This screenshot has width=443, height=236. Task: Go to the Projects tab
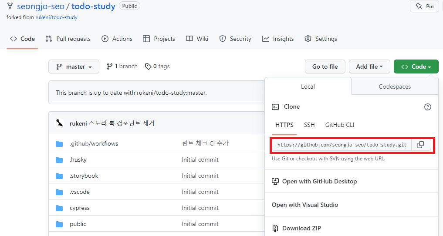[159, 39]
